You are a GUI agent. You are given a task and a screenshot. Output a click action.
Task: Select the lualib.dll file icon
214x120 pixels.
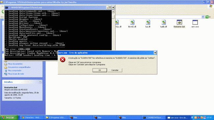point(164,22)
